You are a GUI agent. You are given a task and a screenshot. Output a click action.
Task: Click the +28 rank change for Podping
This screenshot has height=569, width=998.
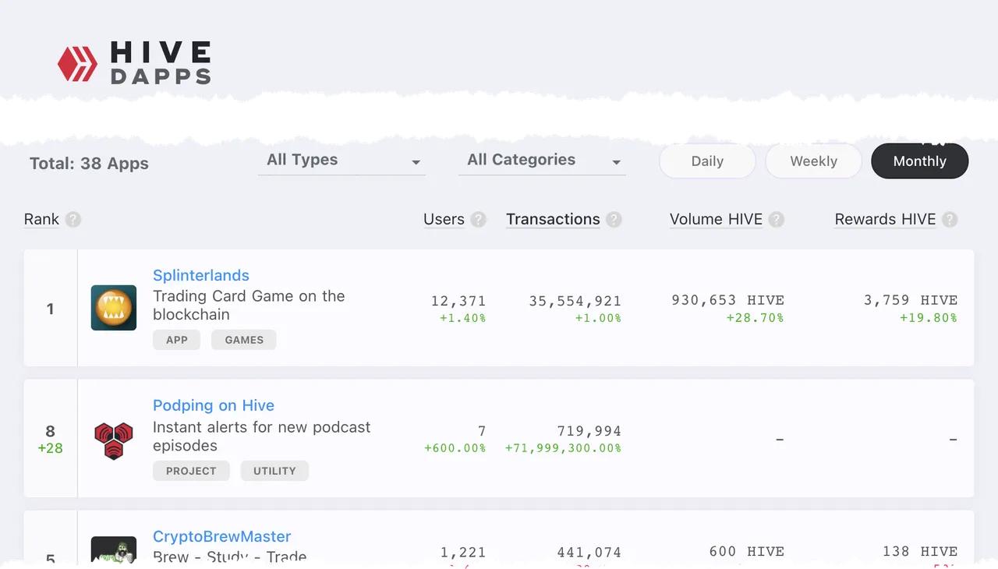pyautogui.click(x=50, y=448)
